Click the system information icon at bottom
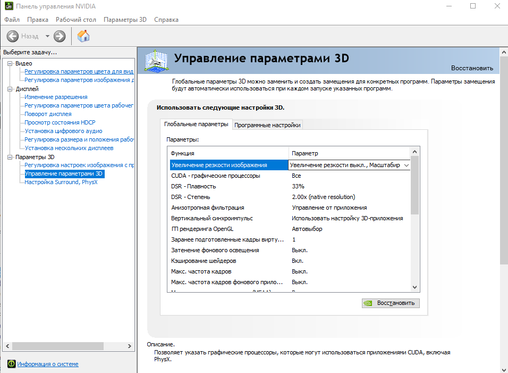508x373 pixels. [11, 364]
